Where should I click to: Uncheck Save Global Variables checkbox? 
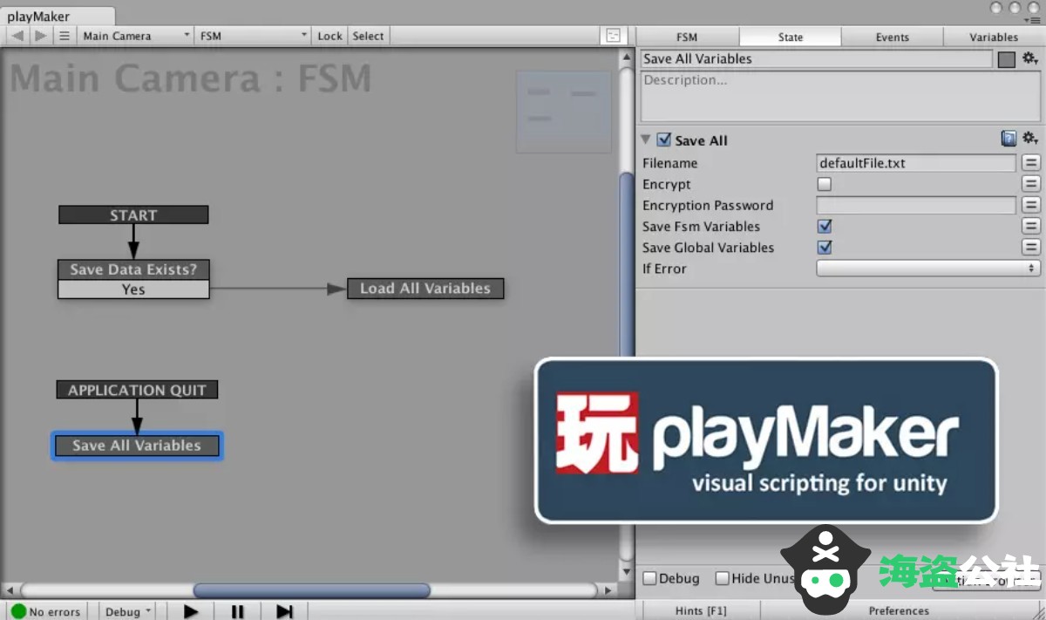tap(824, 247)
